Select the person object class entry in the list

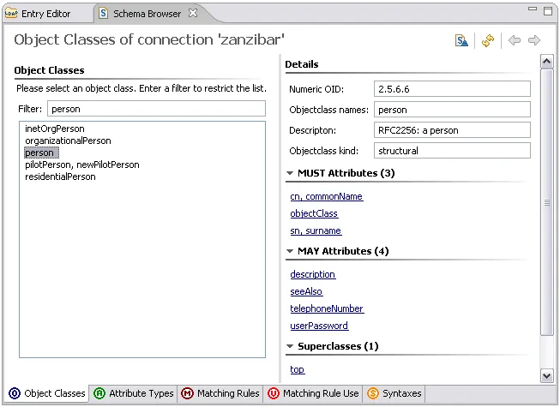click(x=41, y=153)
